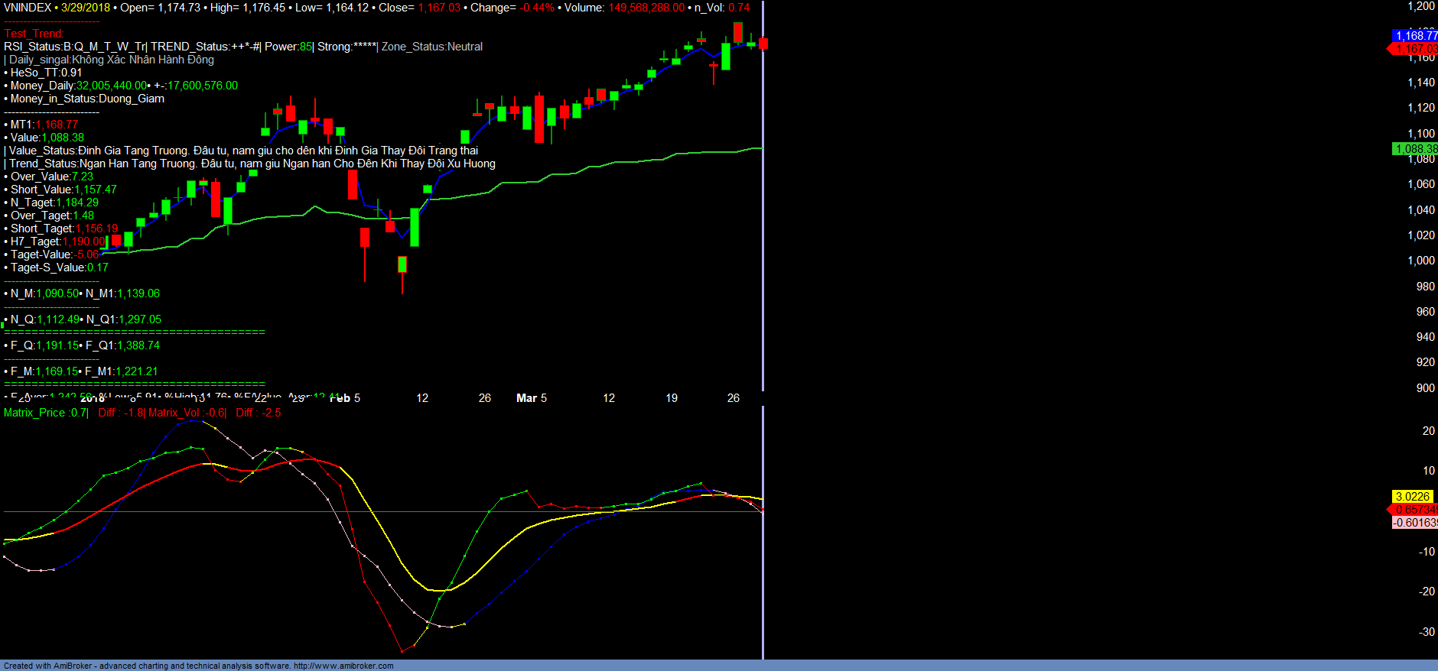Viewport: 1438px width, 671px height.
Task: Click the Matrix_Price :0.7 indicator label
Action: (45, 413)
